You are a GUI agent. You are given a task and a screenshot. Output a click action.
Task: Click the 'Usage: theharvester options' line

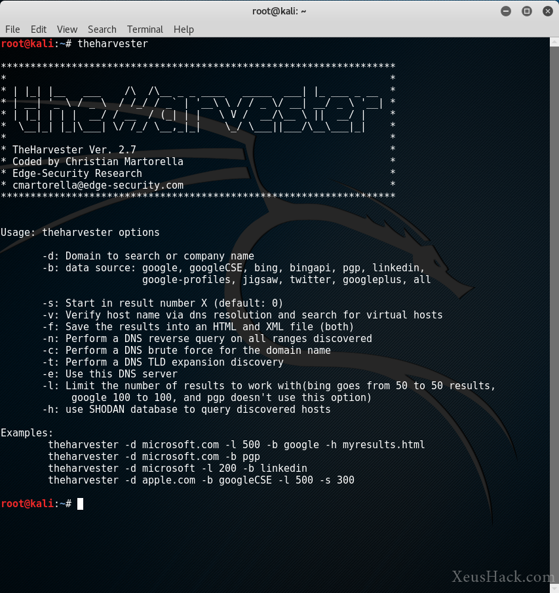(x=80, y=232)
